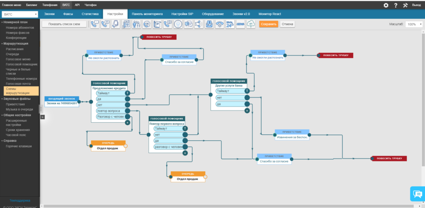The height and width of the screenshot is (208, 425).
Task: Click the sidebar collapse handle
Action: 42,117
